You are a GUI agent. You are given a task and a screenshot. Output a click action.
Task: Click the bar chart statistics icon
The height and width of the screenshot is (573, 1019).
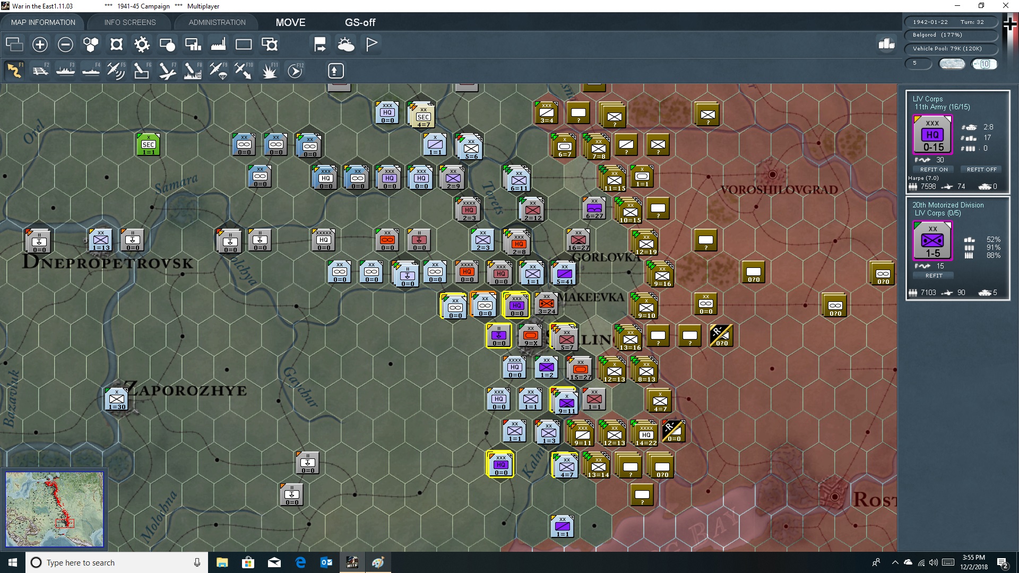[886, 44]
